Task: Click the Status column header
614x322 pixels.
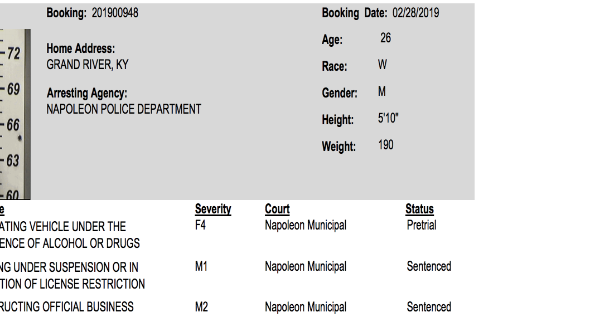Action: (419, 209)
